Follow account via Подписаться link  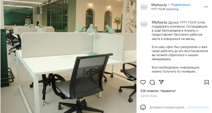[x=180, y=5]
